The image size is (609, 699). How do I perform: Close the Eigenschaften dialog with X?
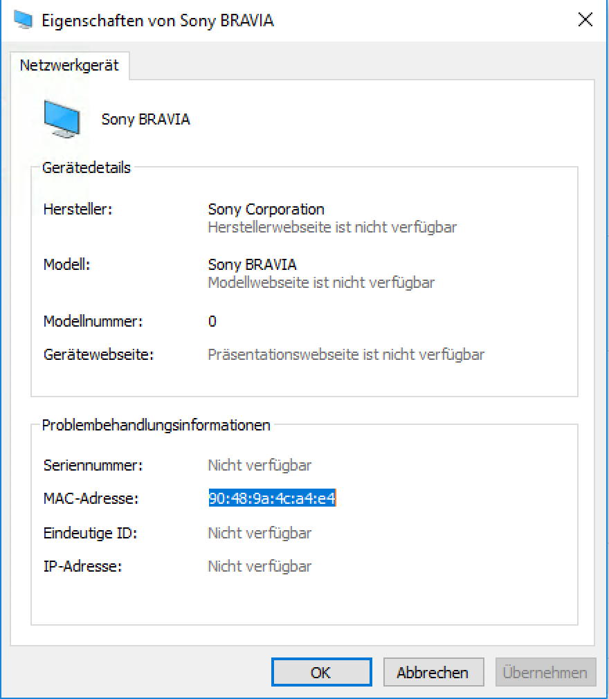point(585,19)
